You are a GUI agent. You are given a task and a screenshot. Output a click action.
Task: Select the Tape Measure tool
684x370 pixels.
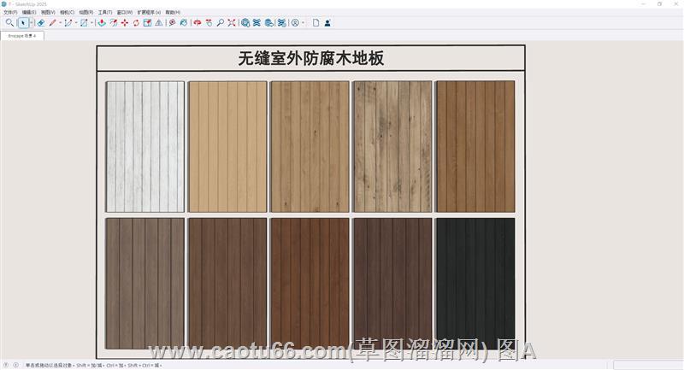[173, 23]
